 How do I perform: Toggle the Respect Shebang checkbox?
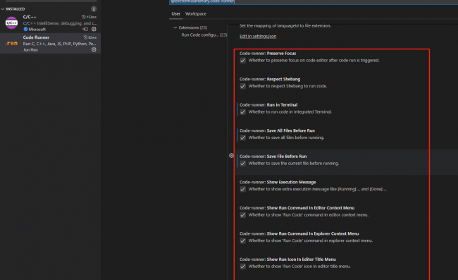(x=242, y=86)
